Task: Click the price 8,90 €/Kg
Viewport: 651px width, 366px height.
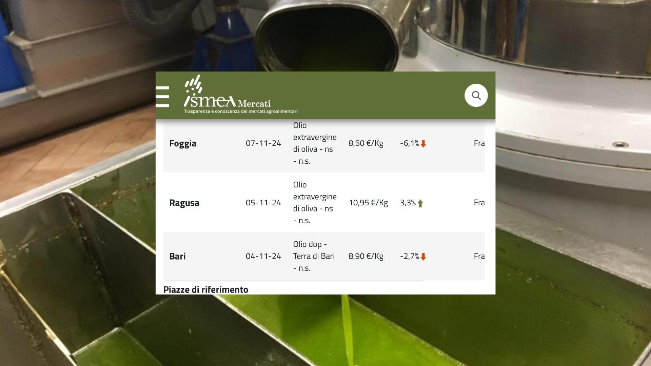Action: click(x=366, y=256)
